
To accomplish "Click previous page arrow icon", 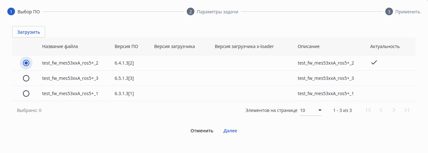I will click(381, 110).
